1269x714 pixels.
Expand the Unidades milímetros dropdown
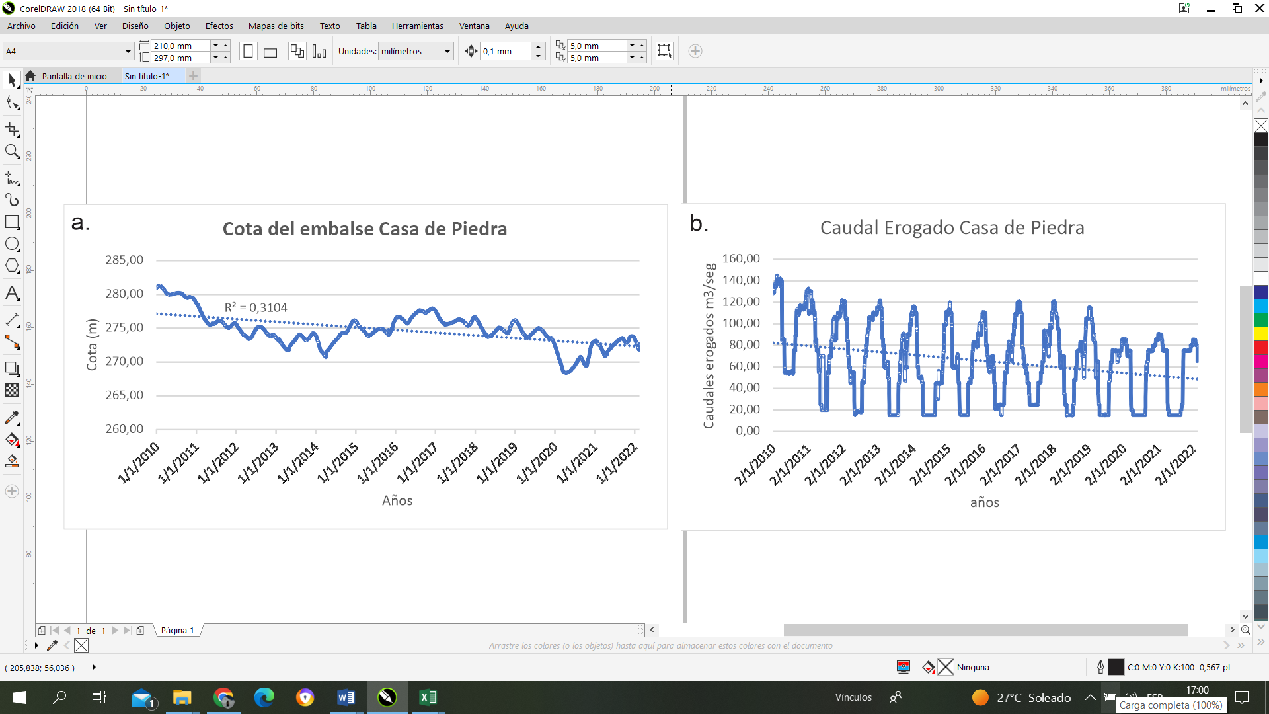(447, 51)
